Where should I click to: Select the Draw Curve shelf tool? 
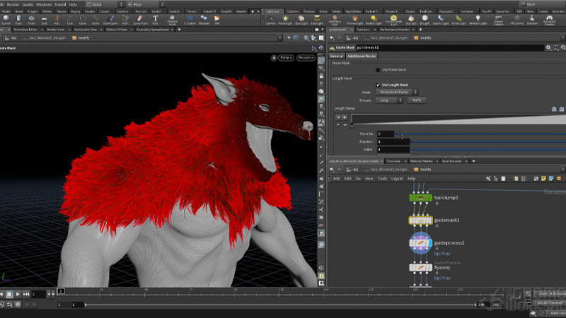110,20
